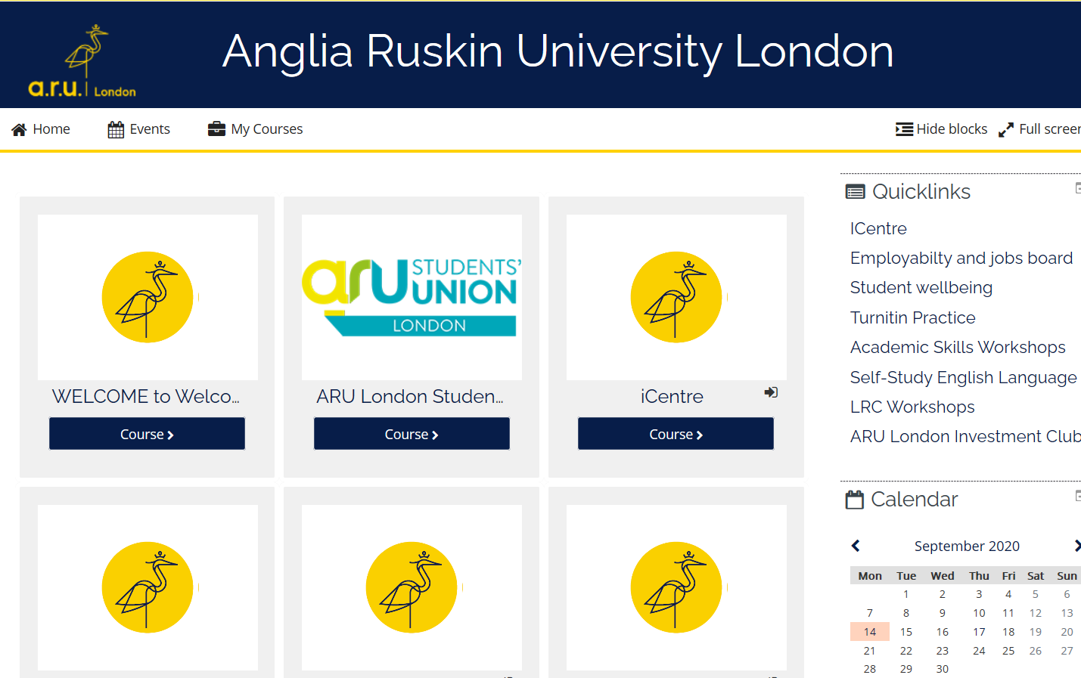Go to previous month in calendar

pyautogui.click(x=856, y=546)
